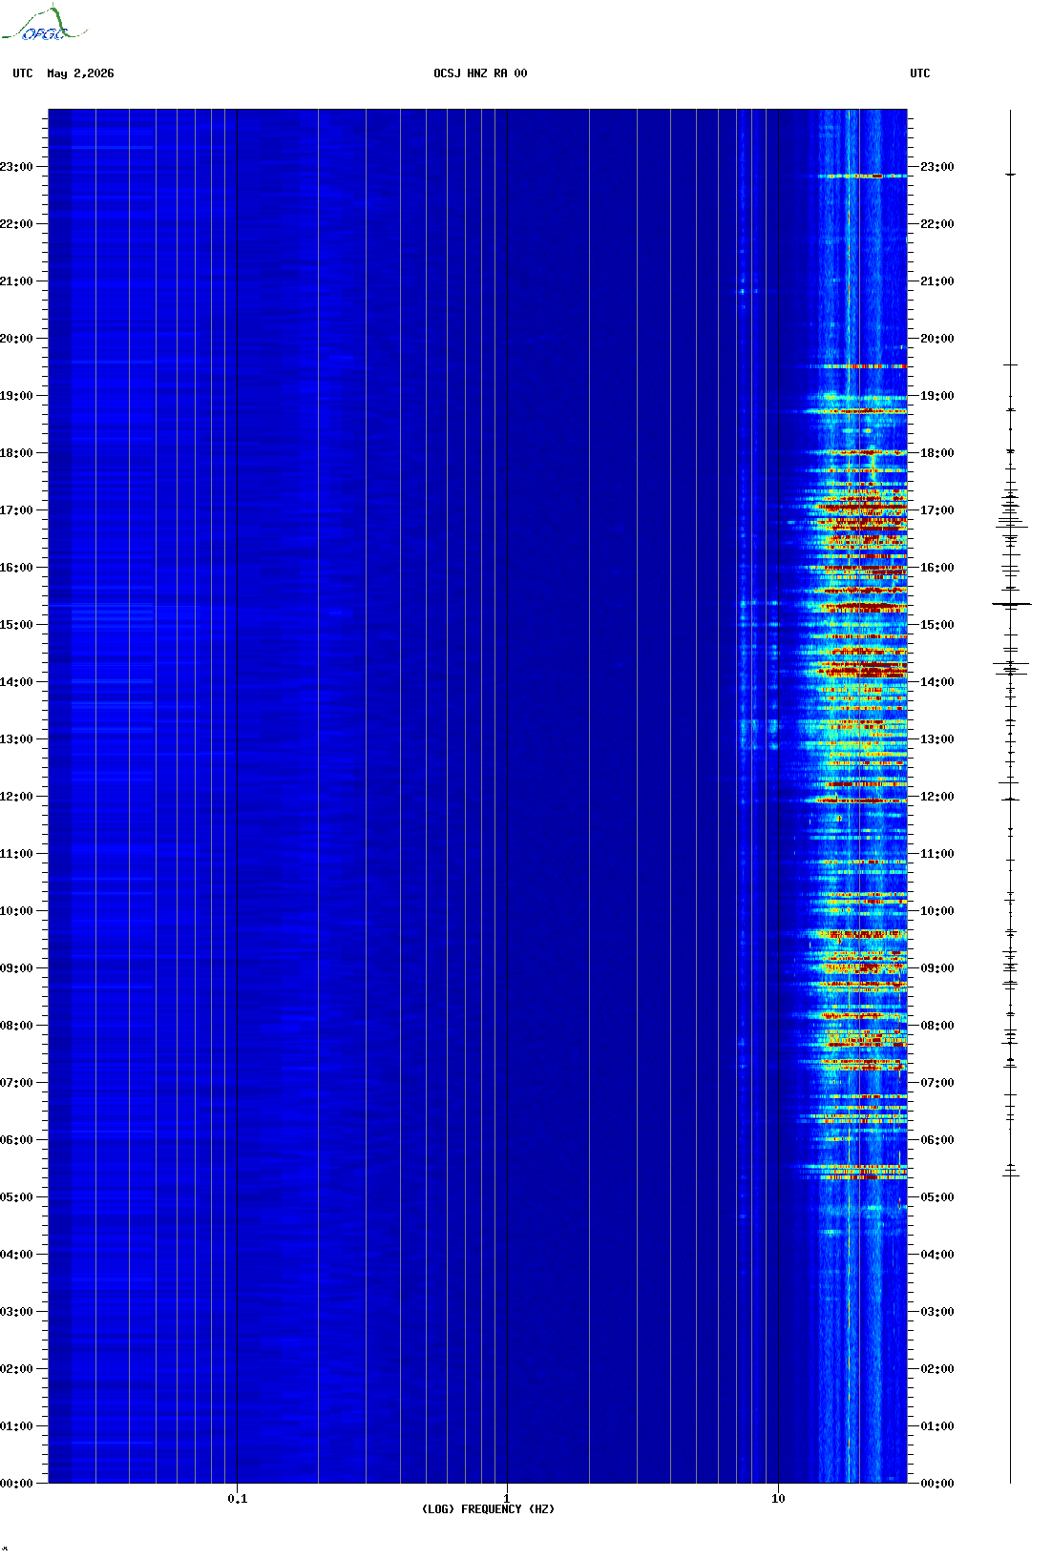Click the OFGC logo at top left
The image size is (1052, 1559).
[44, 24]
